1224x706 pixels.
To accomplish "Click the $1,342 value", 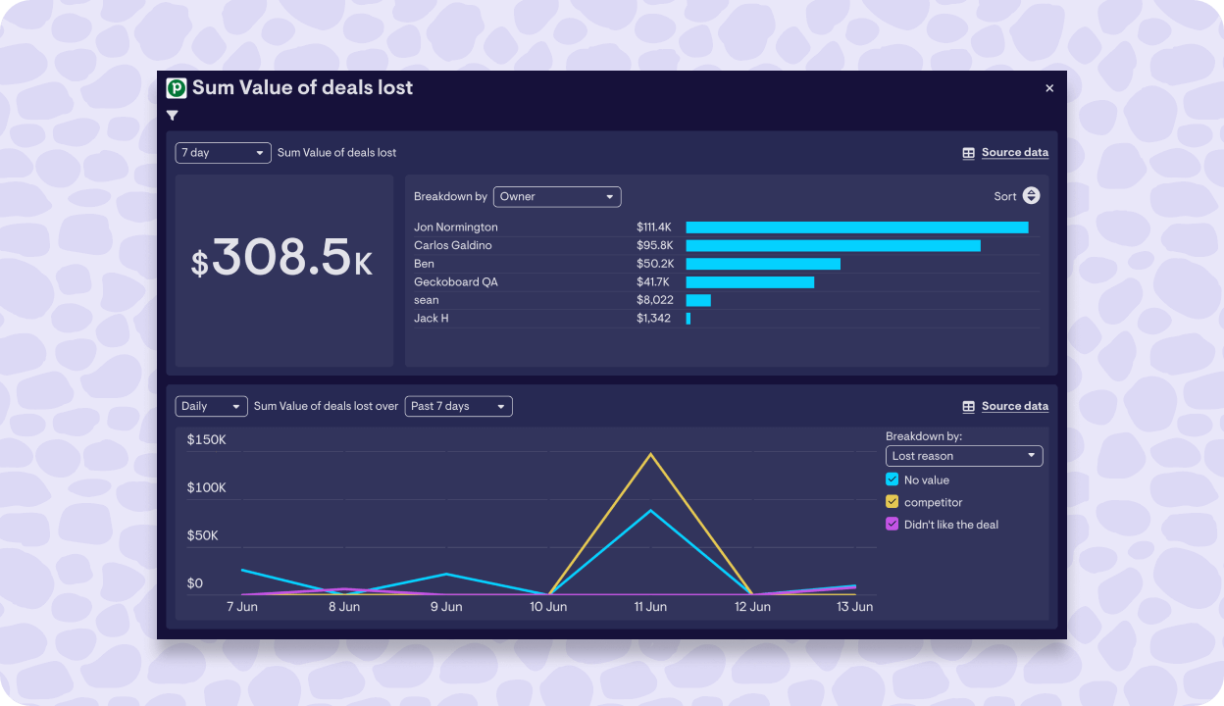I will 654,319.
